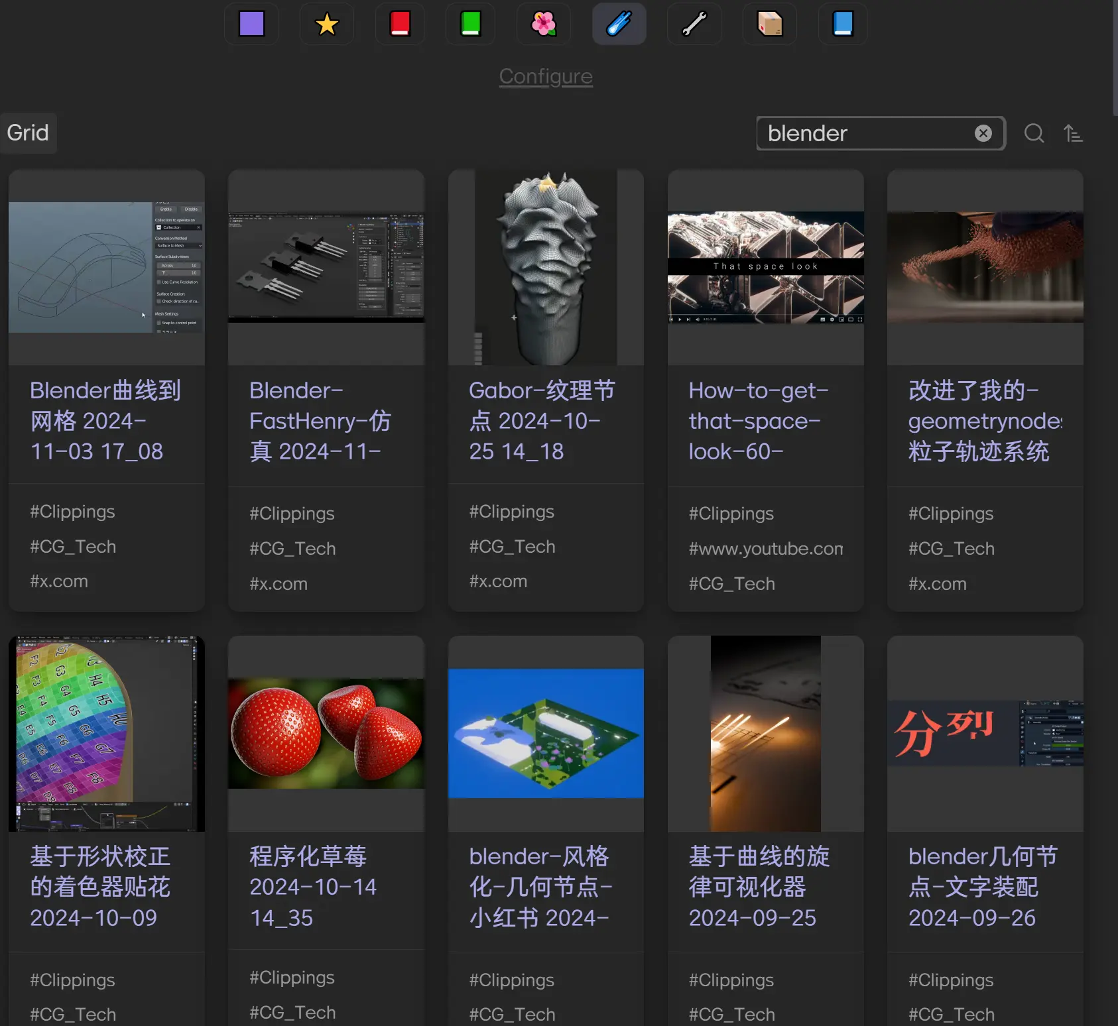Open the Configure link
Viewport: 1118px width, 1026px height.
point(546,76)
